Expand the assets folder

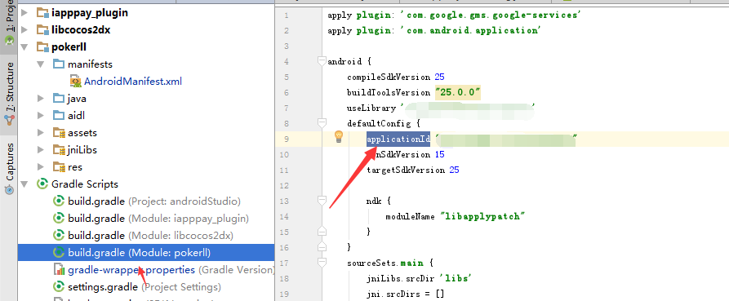point(41,133)
